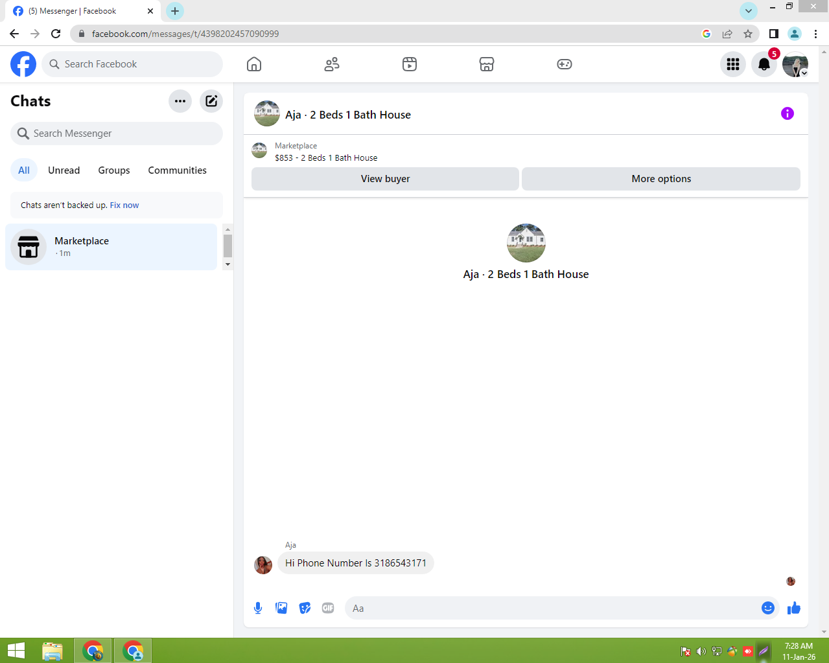
Task: Go back with the browser back arrow
Action: [14, 34]
